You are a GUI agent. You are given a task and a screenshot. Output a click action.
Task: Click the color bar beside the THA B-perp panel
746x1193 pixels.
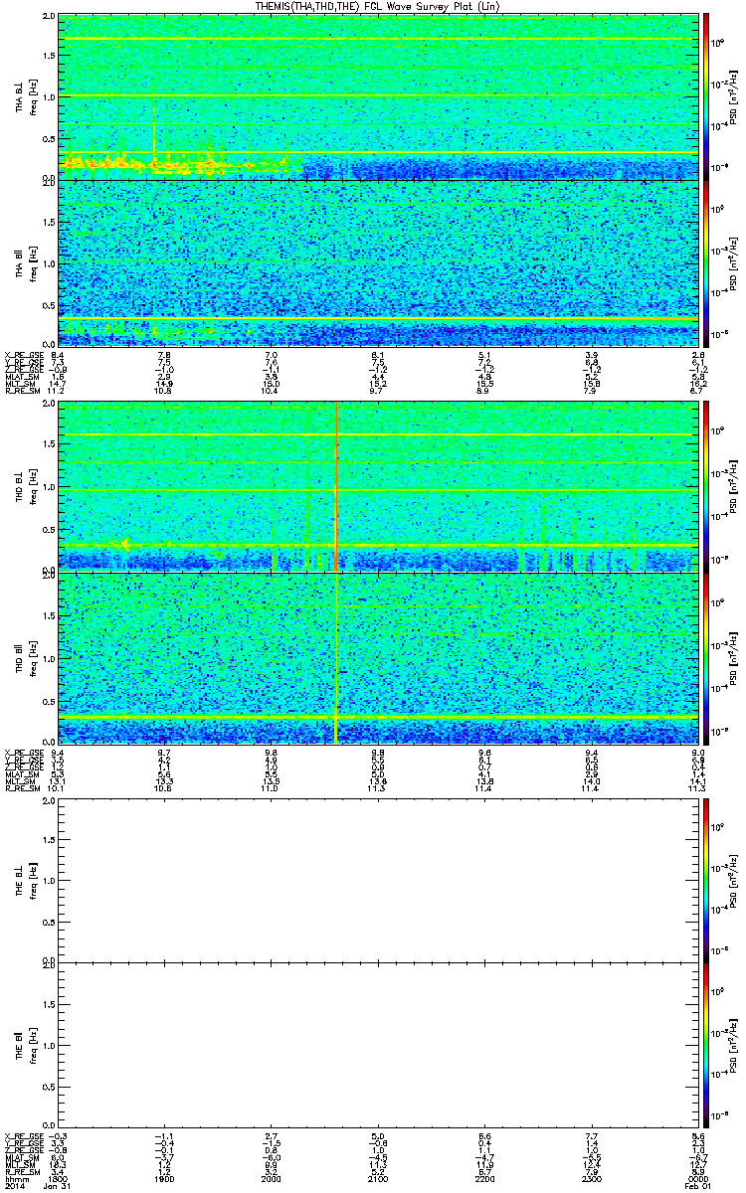pyautogui.click(x=706, y=96)
